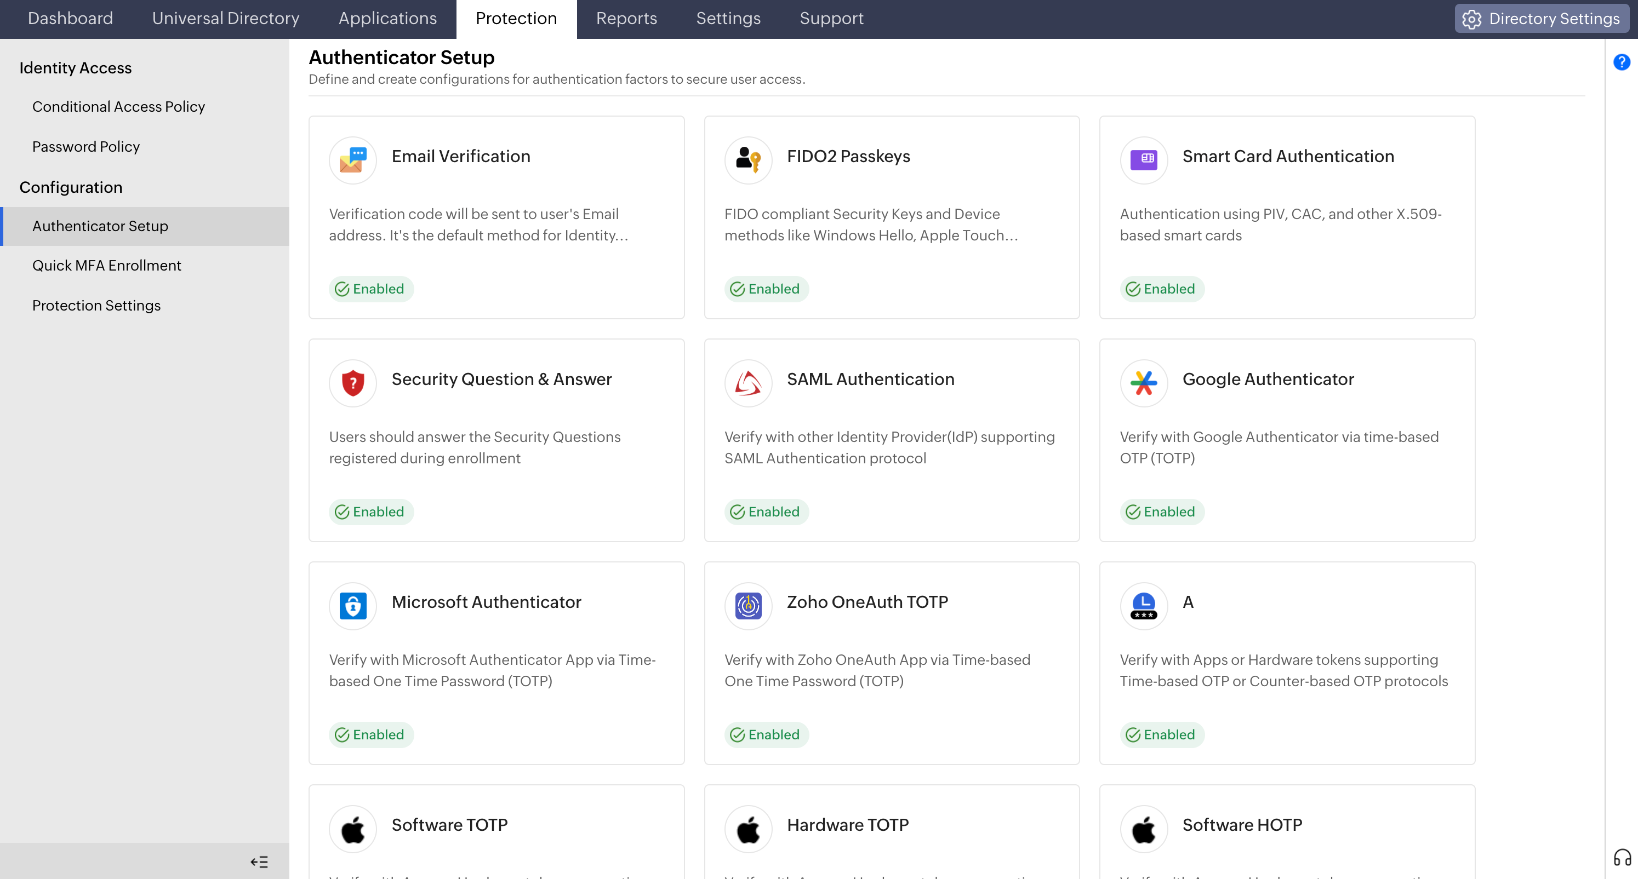Open the Reports tab
Viewport: 1638px width, 879px height.
point(626,19)
